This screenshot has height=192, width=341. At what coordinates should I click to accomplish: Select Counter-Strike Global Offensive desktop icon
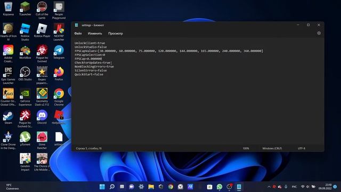9,97
